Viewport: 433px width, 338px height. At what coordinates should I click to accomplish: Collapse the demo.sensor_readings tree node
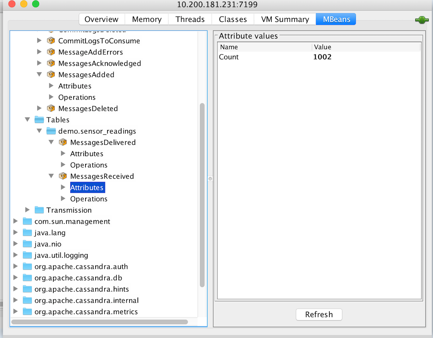click(39, 131)
